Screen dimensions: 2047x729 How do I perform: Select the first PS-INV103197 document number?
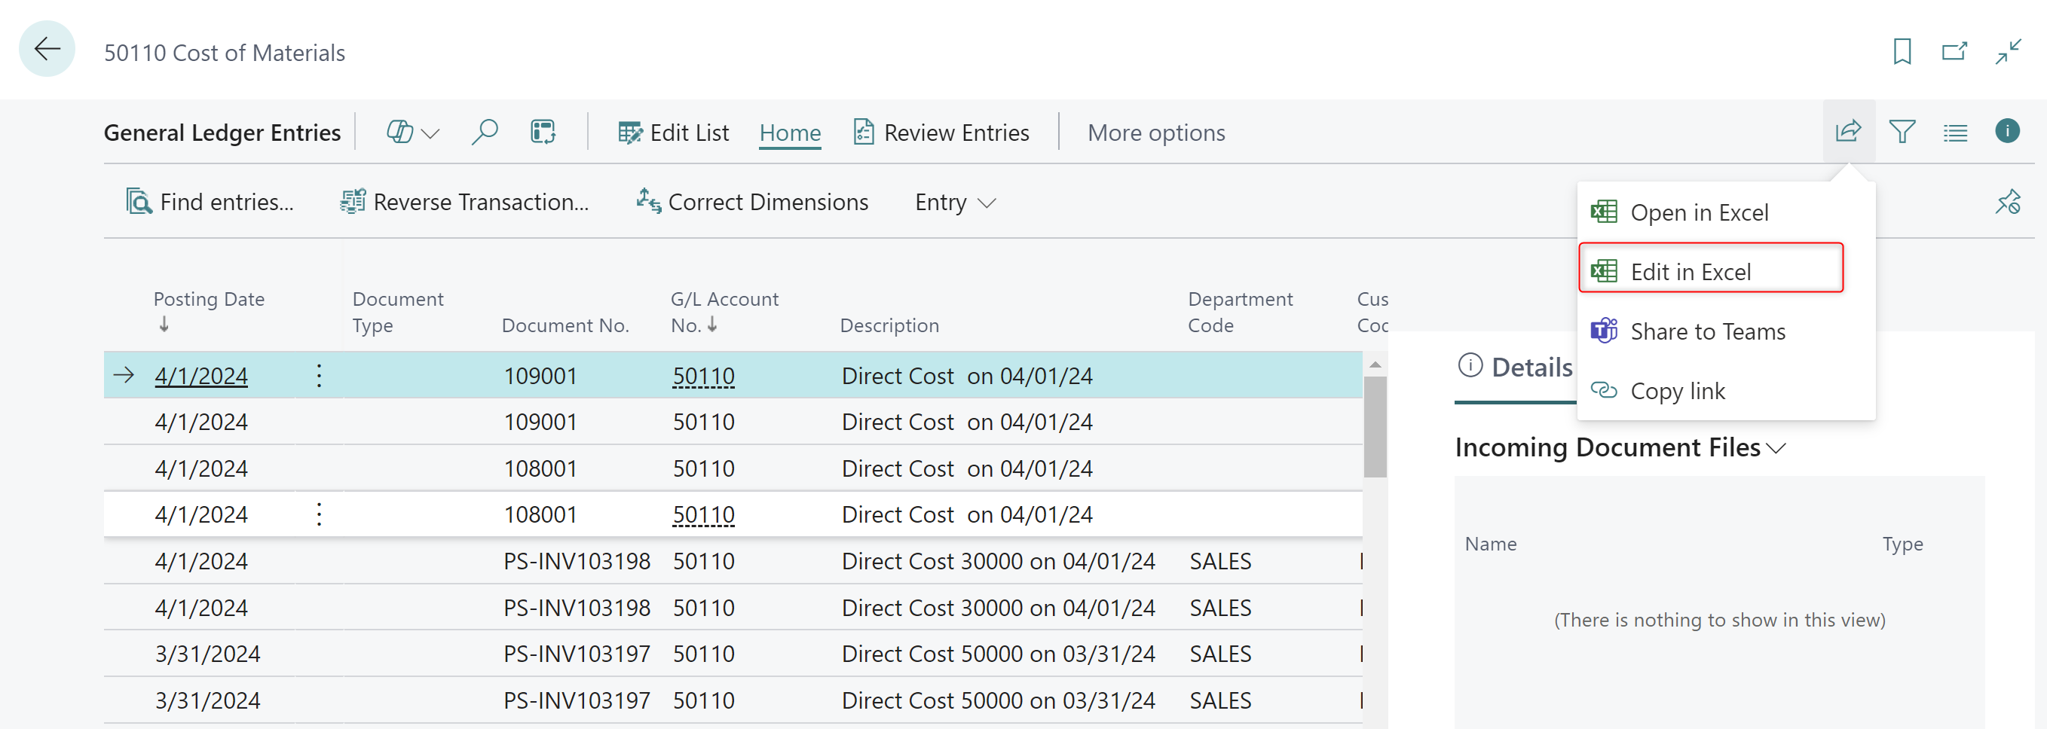click(576, 654)
